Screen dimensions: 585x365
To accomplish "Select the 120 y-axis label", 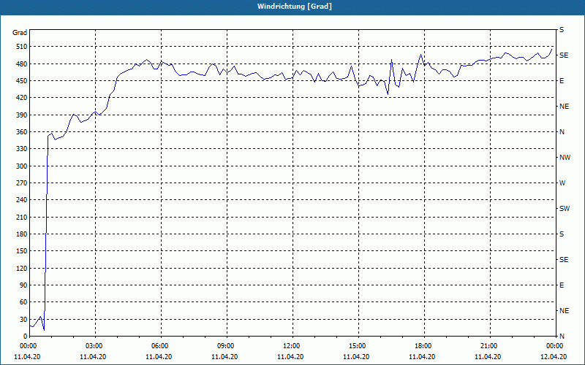I will click(22, 268).
